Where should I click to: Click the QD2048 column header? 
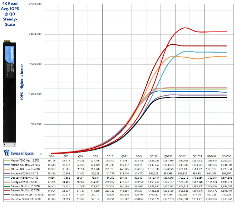click(x=212, y=156)
